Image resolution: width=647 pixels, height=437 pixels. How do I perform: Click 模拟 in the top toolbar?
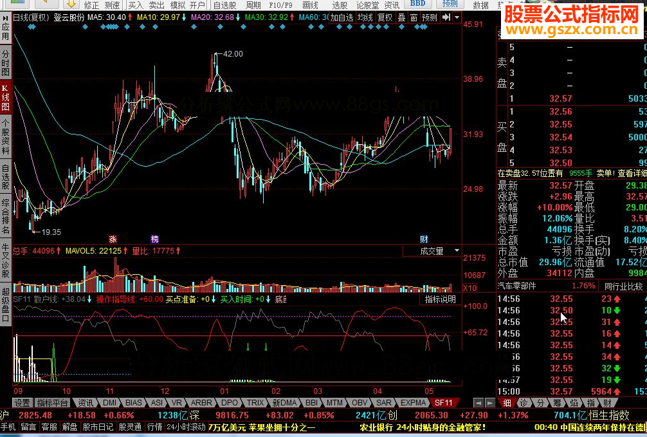point(178,5)
